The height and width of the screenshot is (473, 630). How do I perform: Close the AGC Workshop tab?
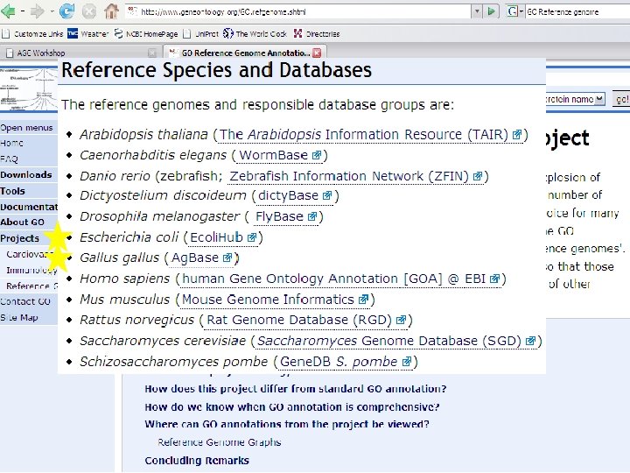[x=152, y=53]
